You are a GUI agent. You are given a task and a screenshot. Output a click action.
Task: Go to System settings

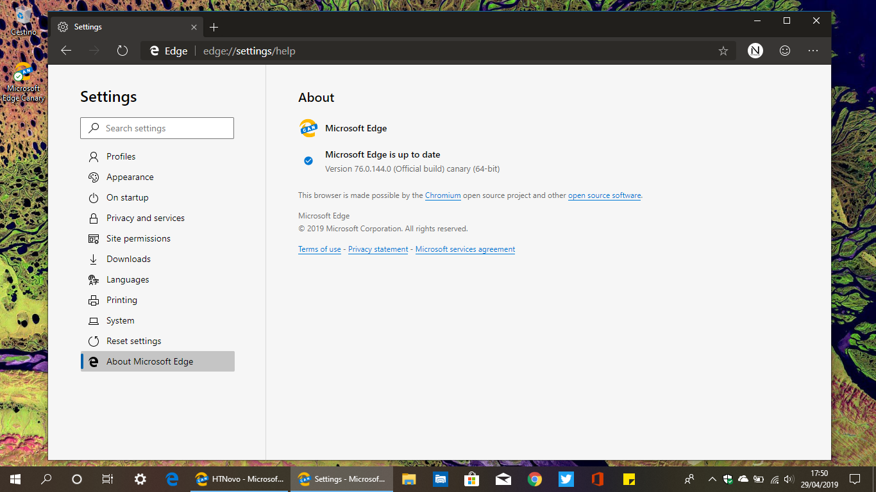pyautogui.click(x=157, y=320)
